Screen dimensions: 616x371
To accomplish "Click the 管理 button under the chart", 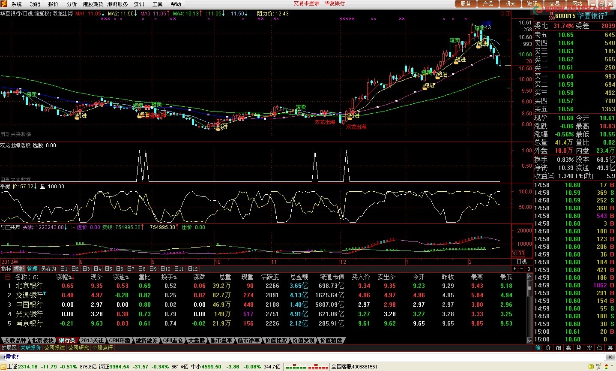I will [33, 269].
